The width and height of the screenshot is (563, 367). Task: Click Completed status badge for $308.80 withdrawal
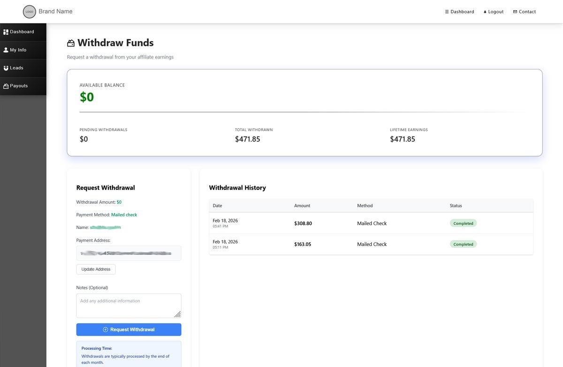click(463, 223)
